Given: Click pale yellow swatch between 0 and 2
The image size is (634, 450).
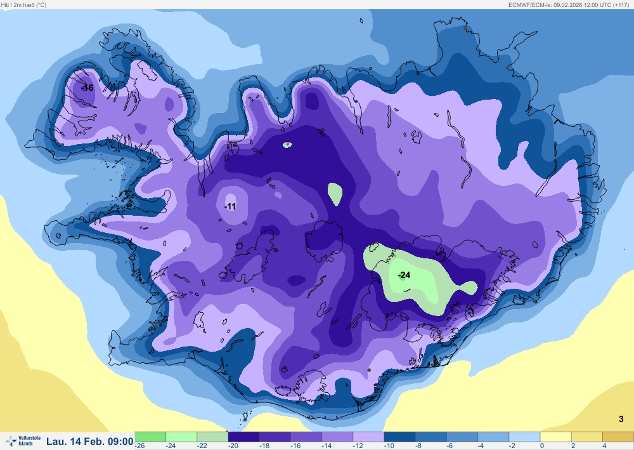Looking at the screenshot, I should pos(555,437).
